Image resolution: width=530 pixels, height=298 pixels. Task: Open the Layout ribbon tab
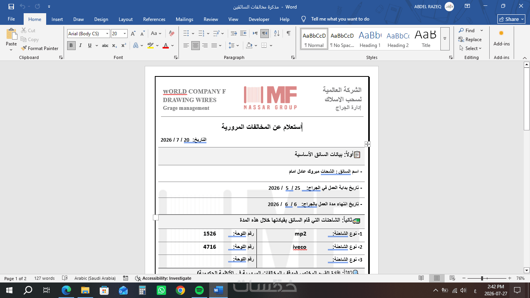coord(126,19)
